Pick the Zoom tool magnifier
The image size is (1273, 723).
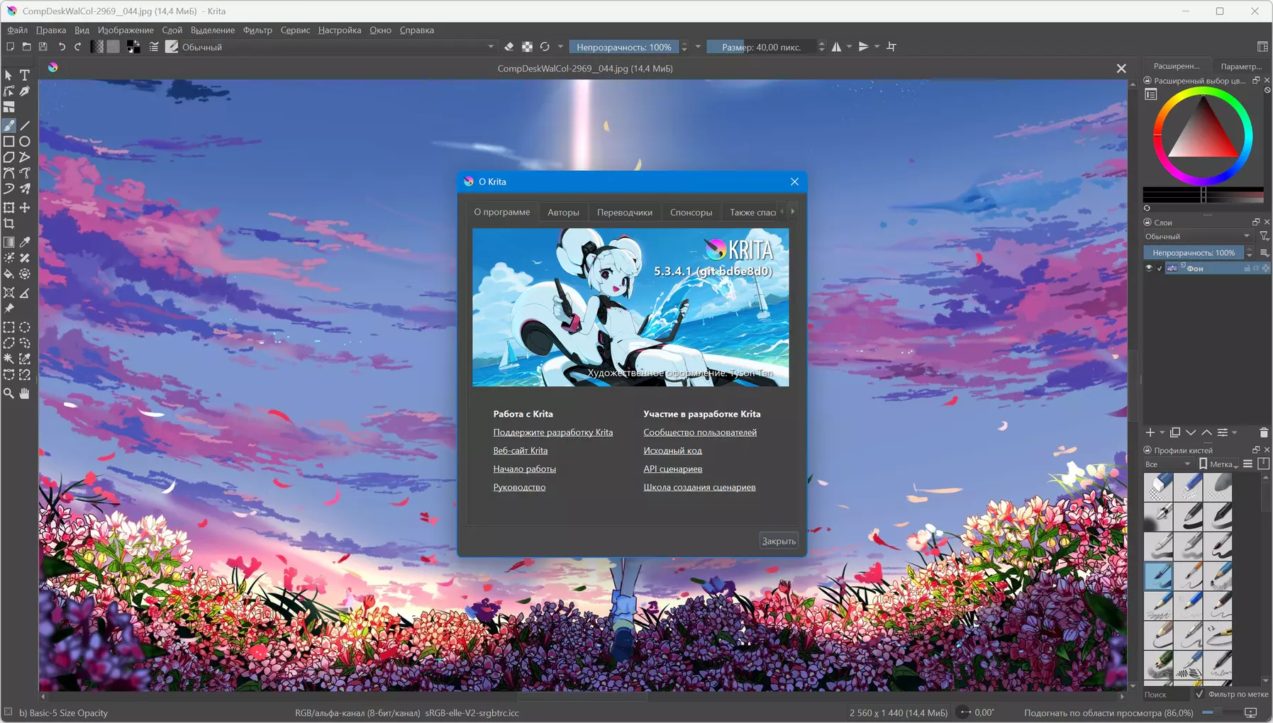point(9,393)
